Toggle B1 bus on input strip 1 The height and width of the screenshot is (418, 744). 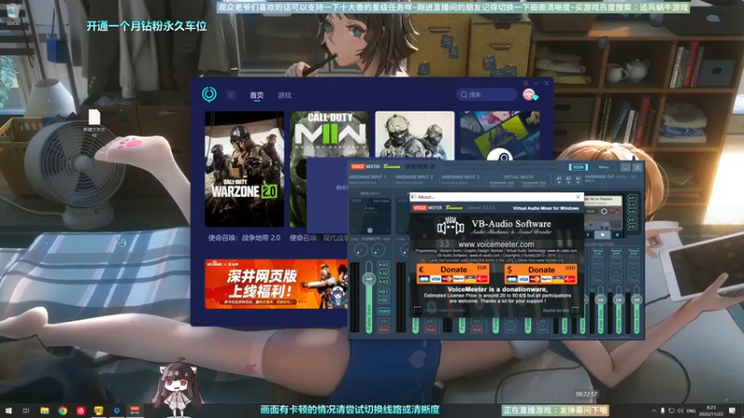point(383,292)
